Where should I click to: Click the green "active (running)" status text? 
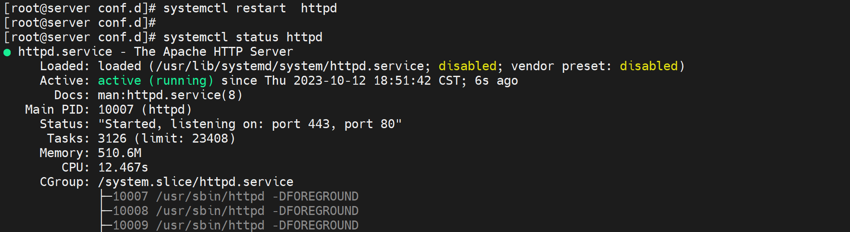point(156,81)
